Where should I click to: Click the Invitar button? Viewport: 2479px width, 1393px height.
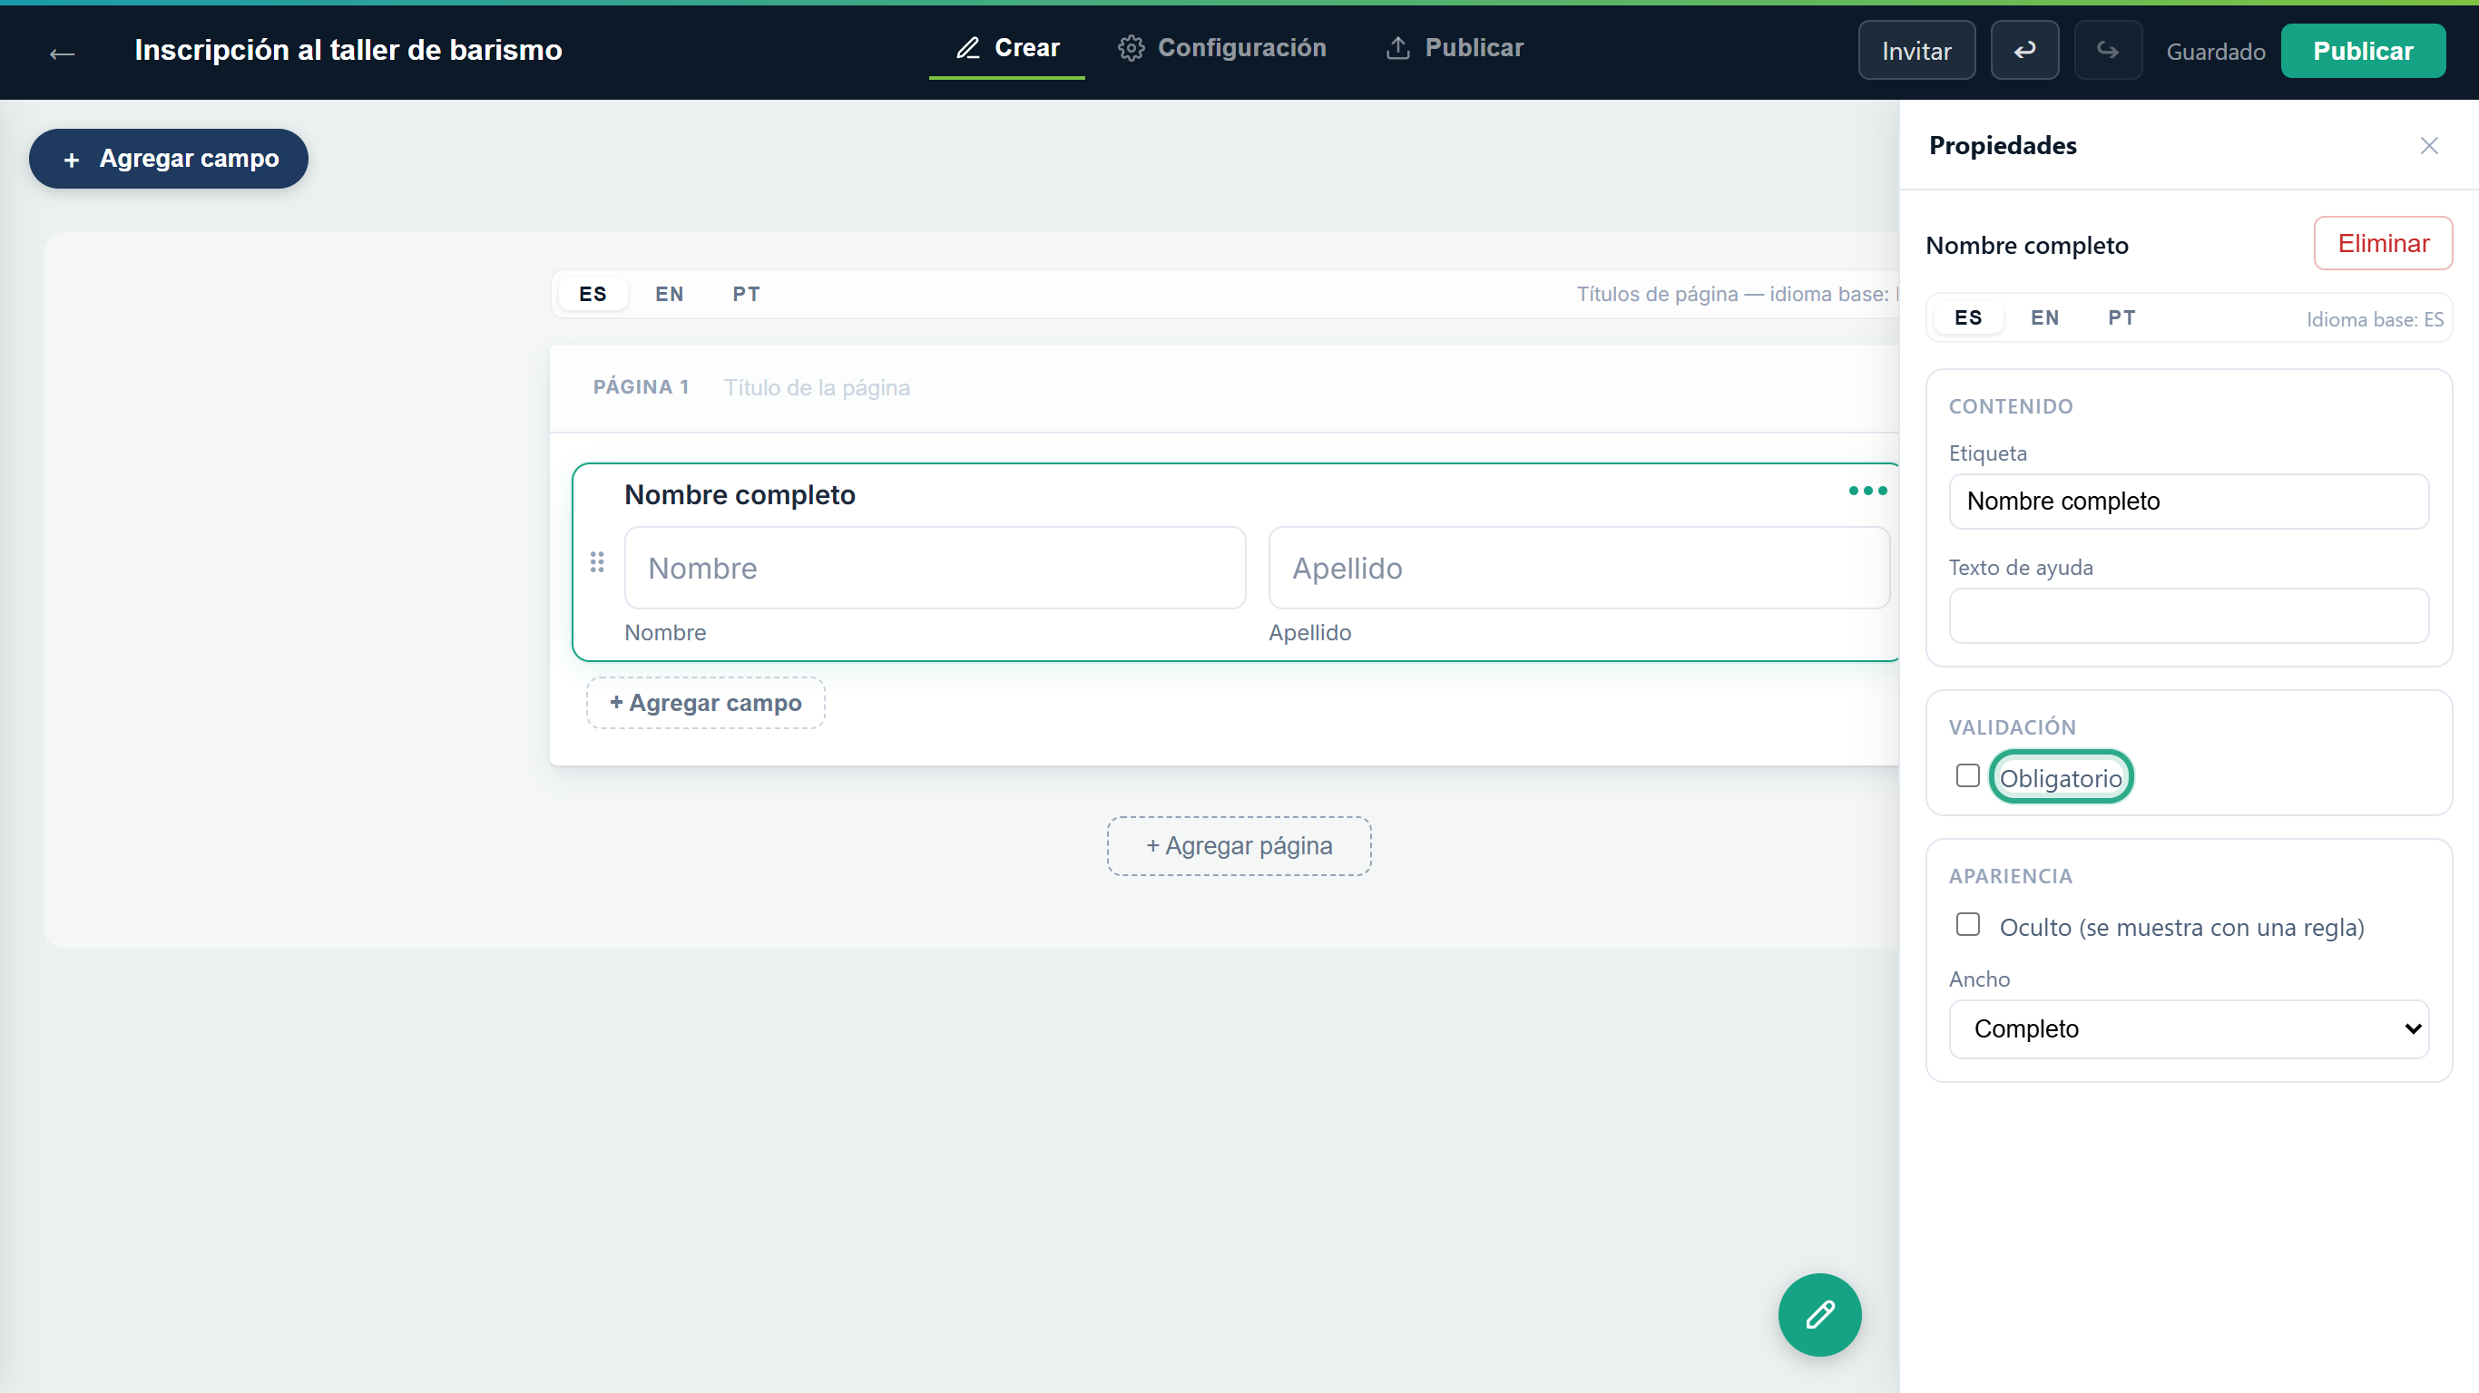pyautogui.click(x=1916, y=50)
